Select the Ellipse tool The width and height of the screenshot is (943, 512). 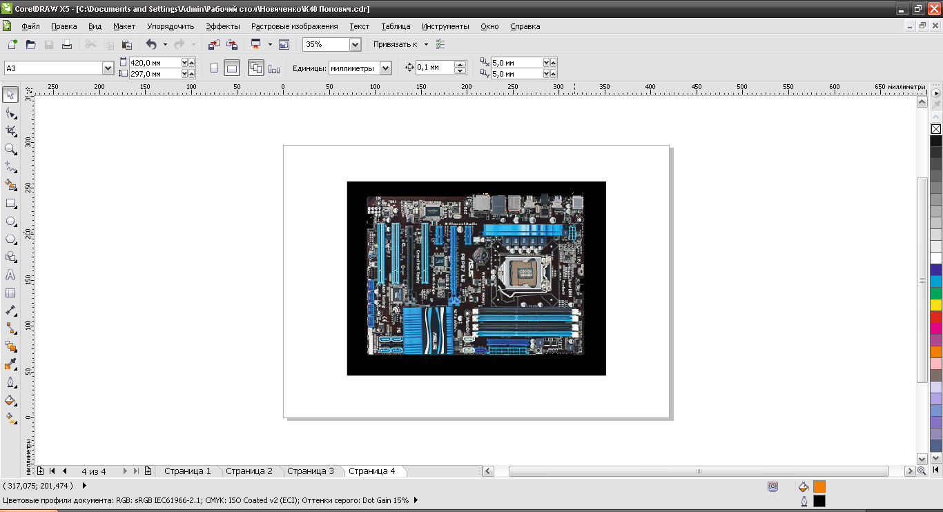coord(11,221)
